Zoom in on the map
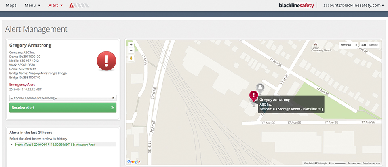 [x=131, y=44]
